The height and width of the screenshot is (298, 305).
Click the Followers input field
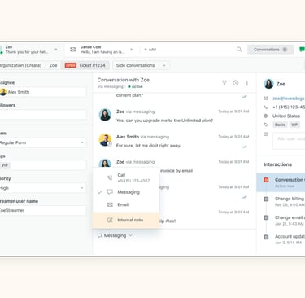pyautogui.click(x=43, y=115)
